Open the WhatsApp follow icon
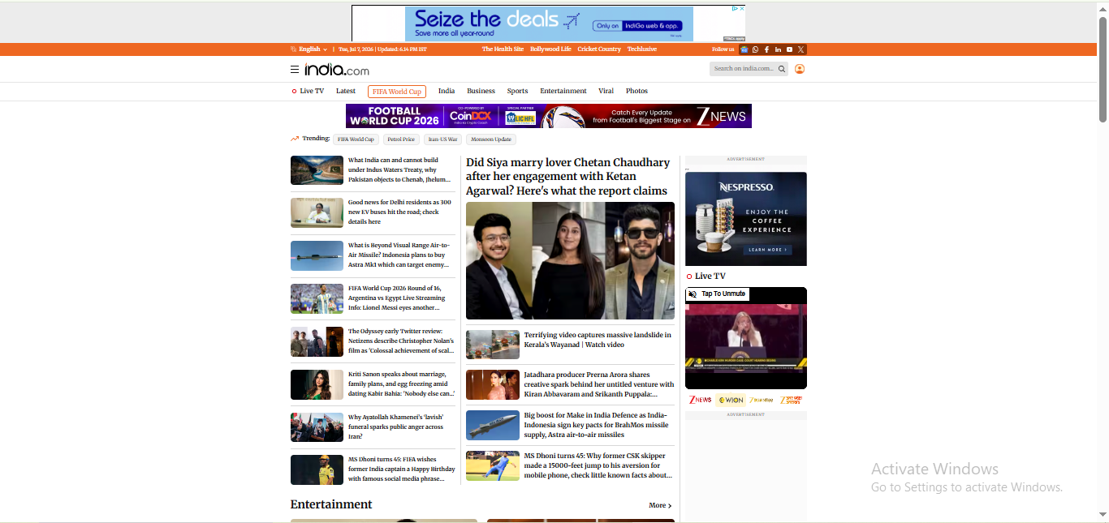1109x523 pixels. tap(755, 49)
